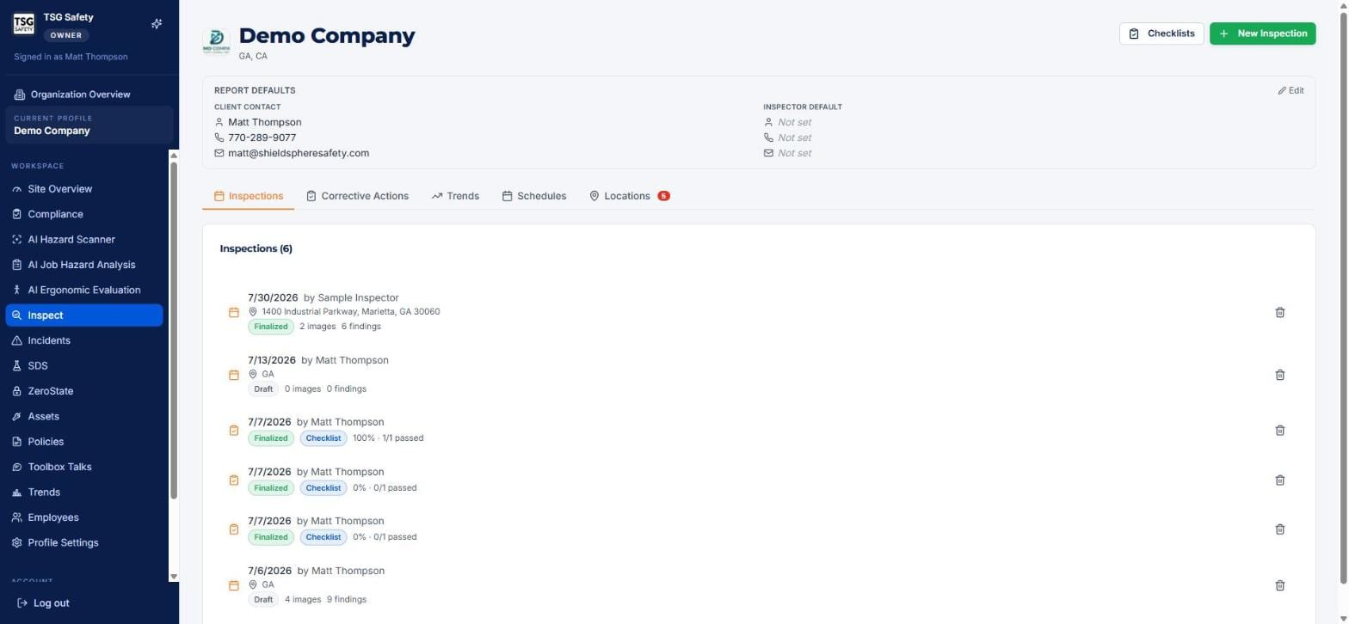This screenshot has width=1349, height=624.
Task: Select the Demo Company current profile
Action: [x=89, y=125]
